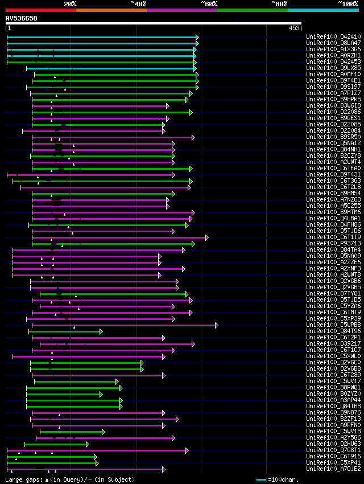Click the yellow gap marker under UniRef100_A0MF10

pos(55,77)
